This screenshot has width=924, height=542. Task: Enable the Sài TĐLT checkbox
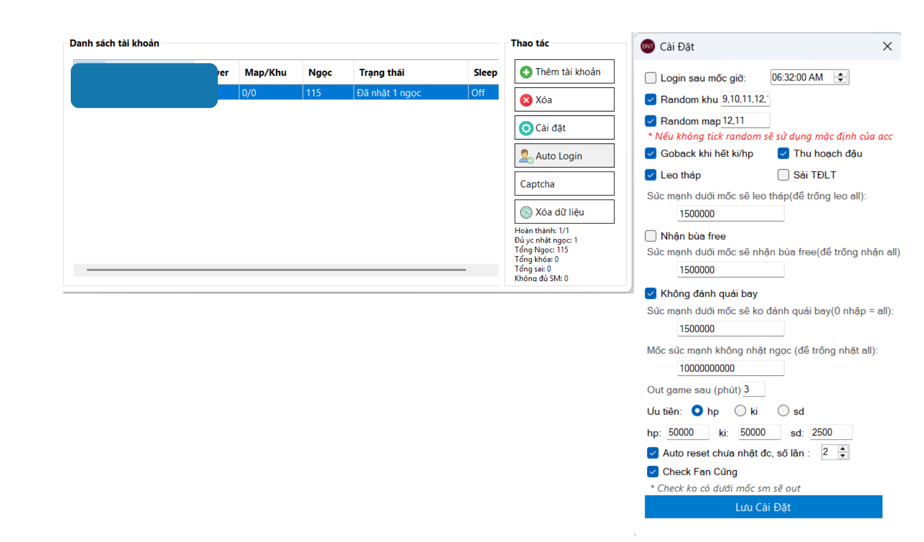tap(783, 175)
